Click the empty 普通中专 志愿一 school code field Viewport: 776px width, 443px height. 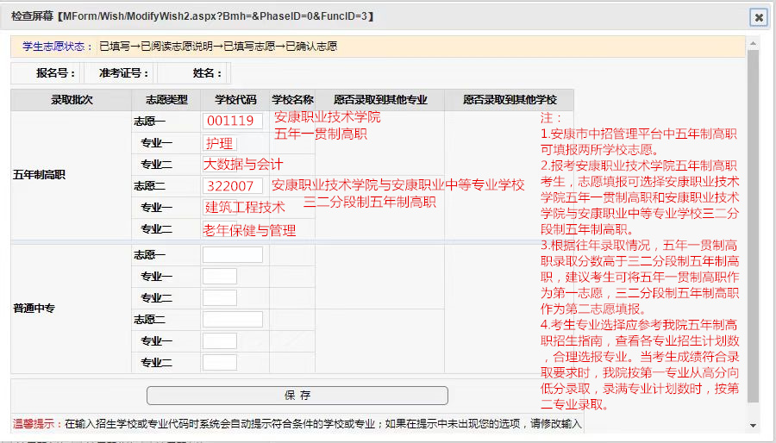[232, 255]
